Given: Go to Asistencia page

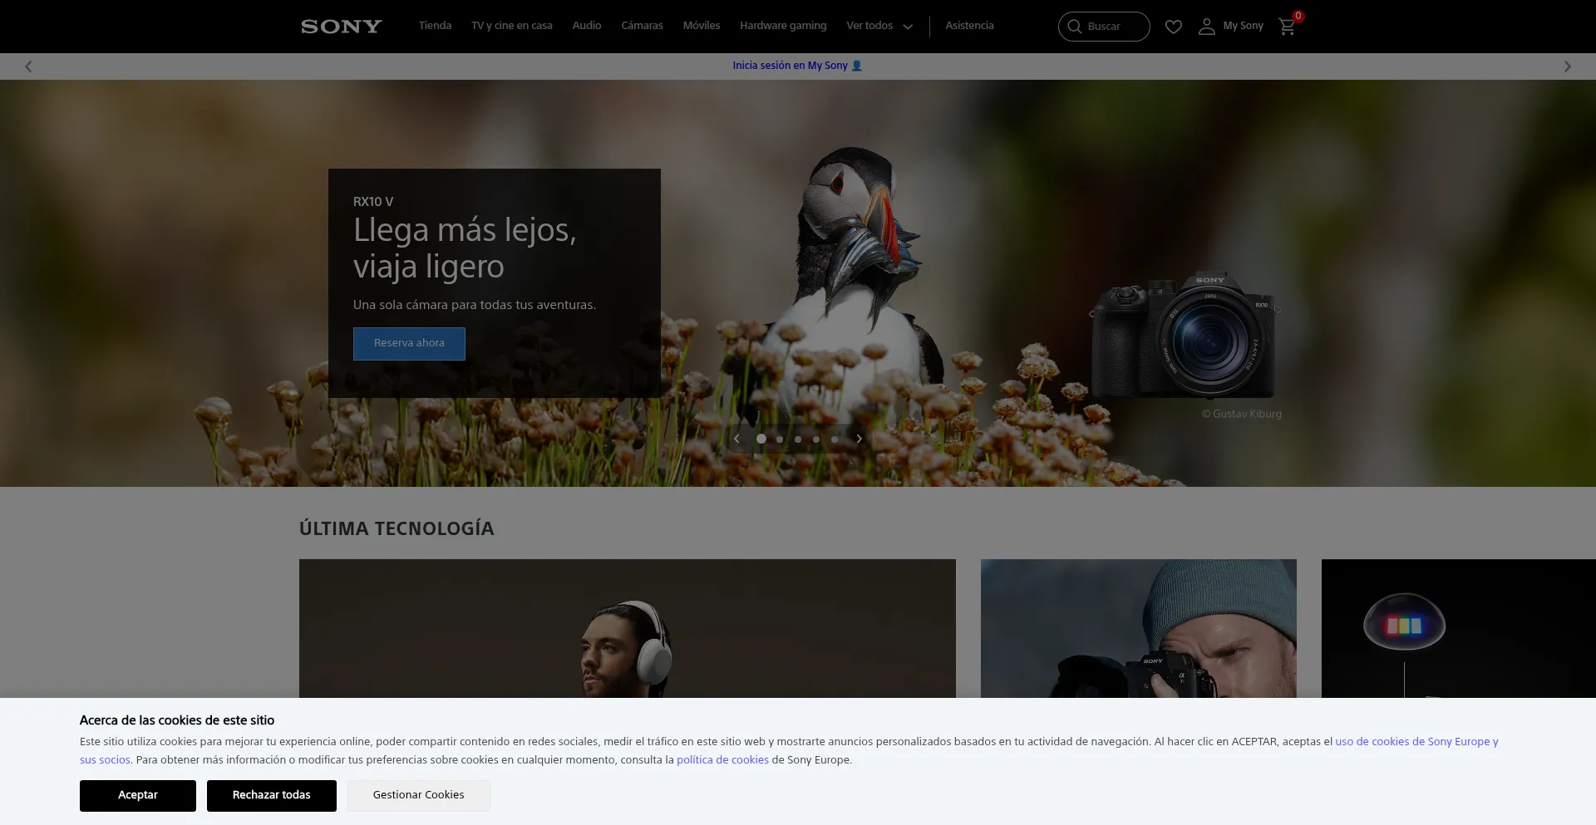Looking at the screenshot, I should coord(969,26).
